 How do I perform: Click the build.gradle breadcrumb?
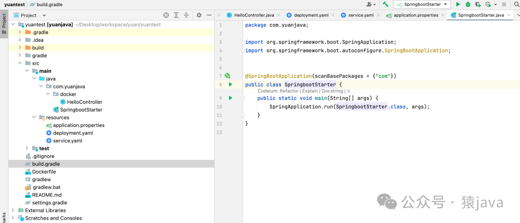[x=46, y=5]
